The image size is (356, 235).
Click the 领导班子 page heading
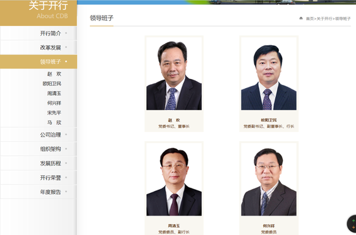click(102, 18)
